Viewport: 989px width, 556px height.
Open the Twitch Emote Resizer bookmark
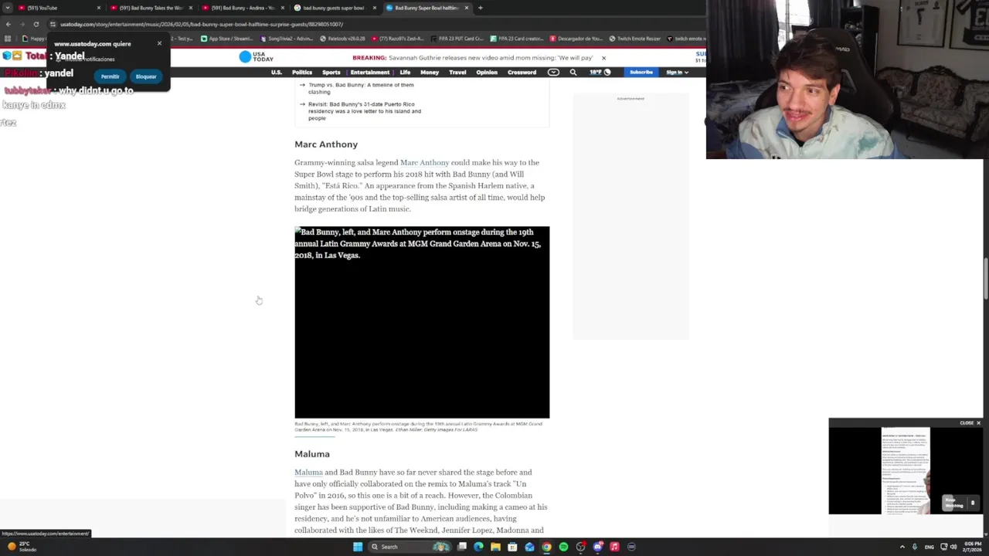click(x=635, y=39)
